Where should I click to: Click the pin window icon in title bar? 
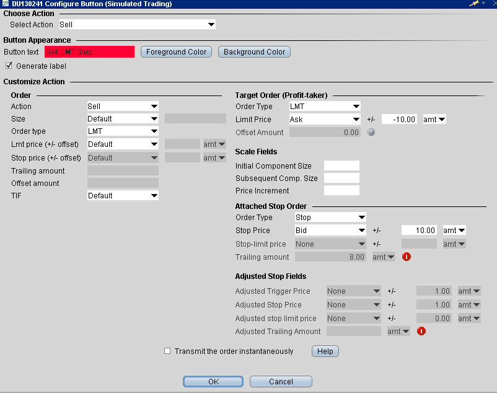point(475,4)
